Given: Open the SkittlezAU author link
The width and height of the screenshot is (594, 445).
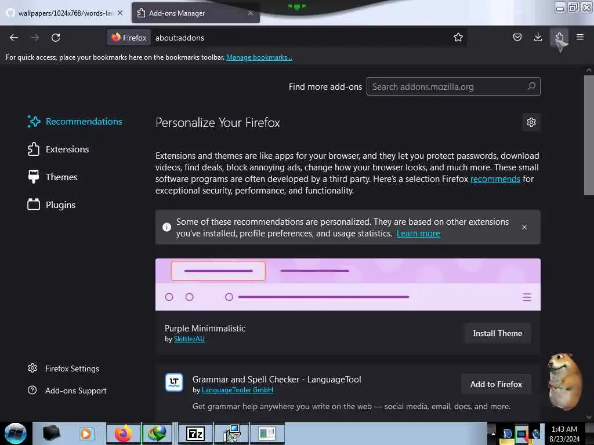Looking at the screenshot, I should point(189,339).
